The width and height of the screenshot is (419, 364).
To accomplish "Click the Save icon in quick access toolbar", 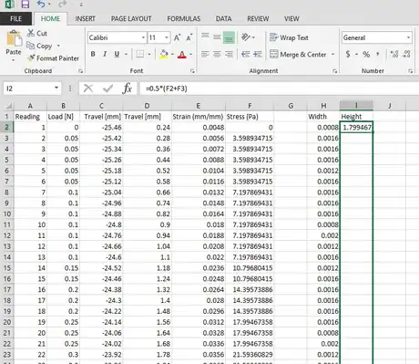I will [26, 4].
